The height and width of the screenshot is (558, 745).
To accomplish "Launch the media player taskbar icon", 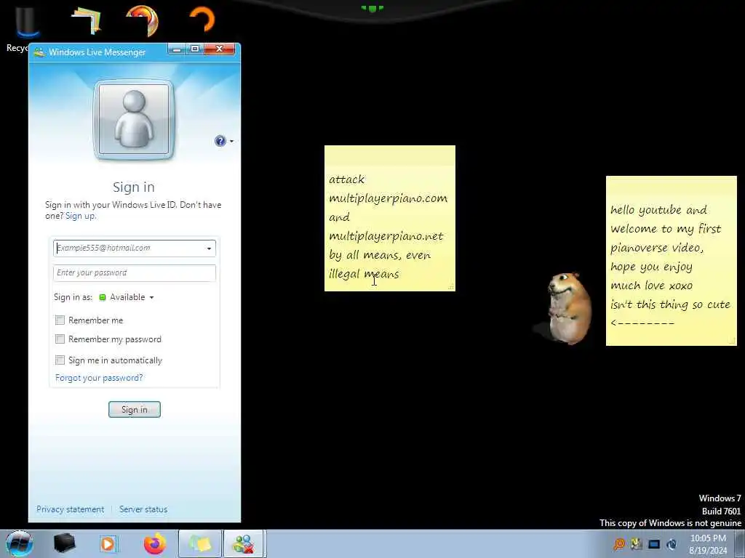I will click(108, 543).
